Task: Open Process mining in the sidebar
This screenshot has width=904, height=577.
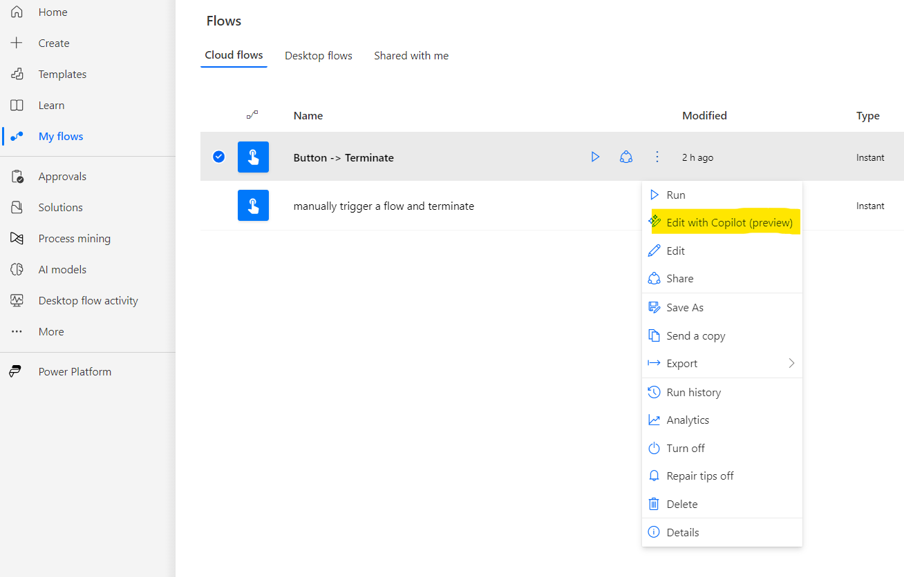Action: click(74, 239)
